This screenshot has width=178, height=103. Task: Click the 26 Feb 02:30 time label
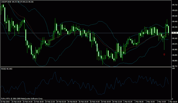point(61,102)
